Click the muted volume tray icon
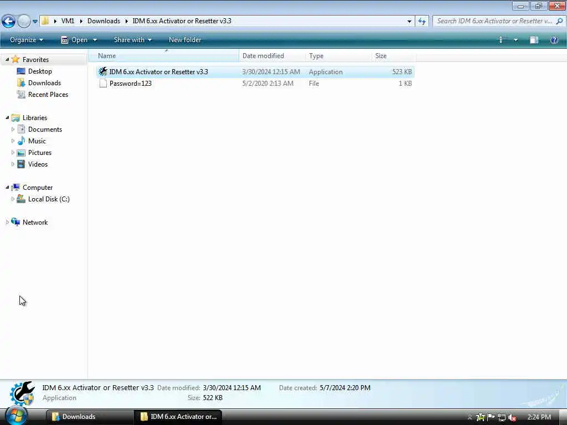Image resolution: width=567 pixels, height=425 pixels. tap(512, 417)
